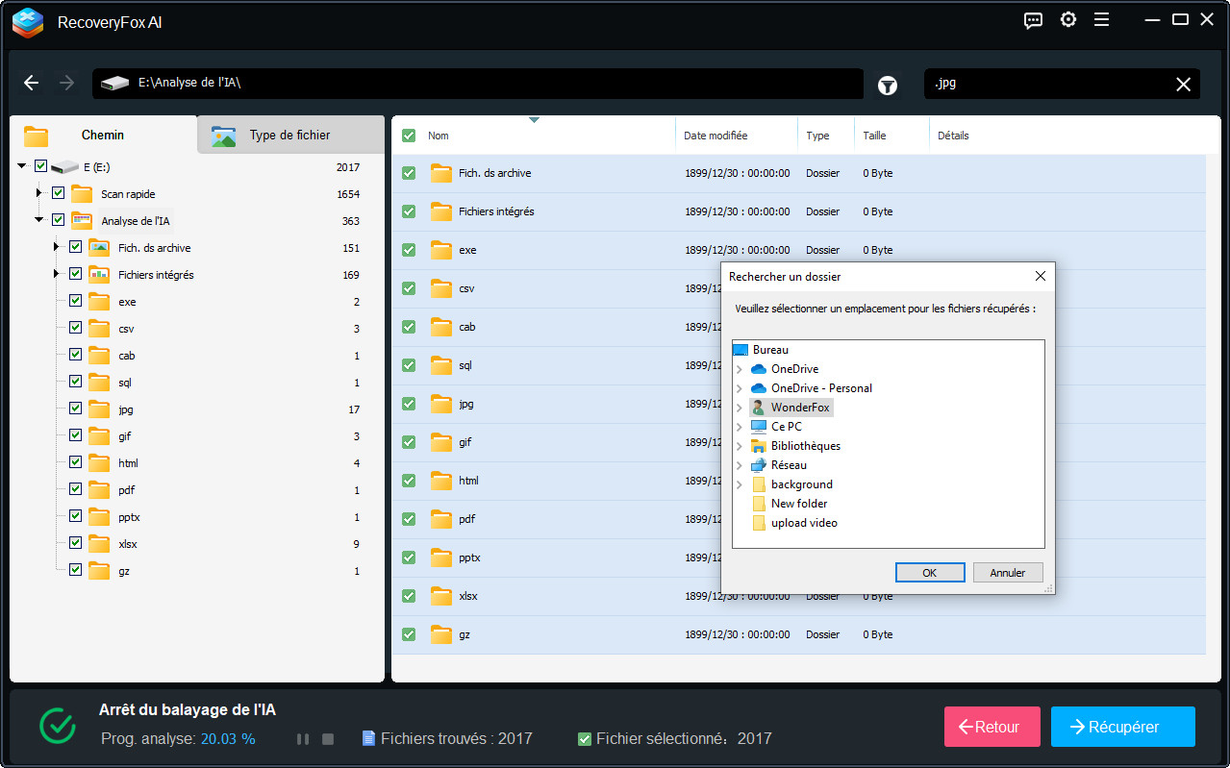
Task: Expand Réseau node in folder dialog
Action: tap(740, 465)
